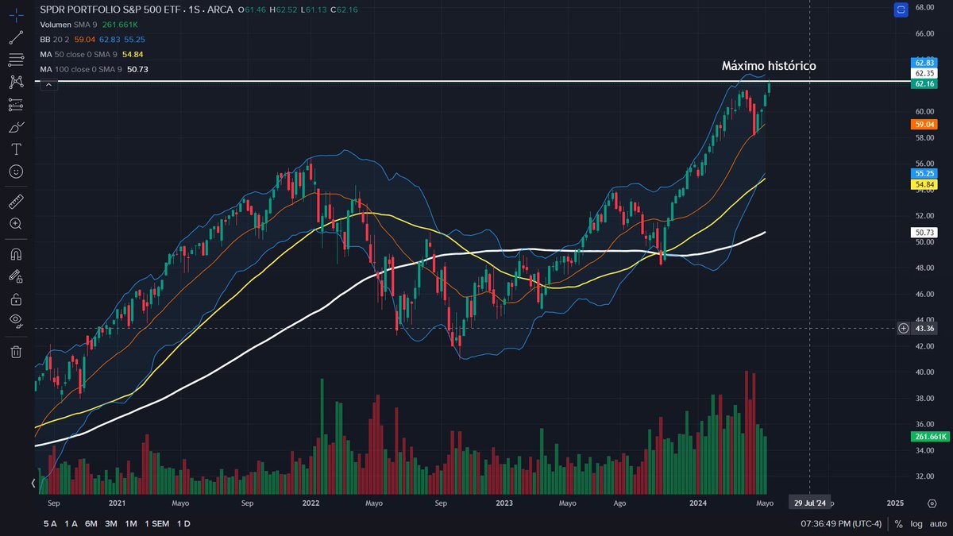Open the timezone menu showing UTC-4
The width and height of the screenshot is (953, 536).
[841, 524]
